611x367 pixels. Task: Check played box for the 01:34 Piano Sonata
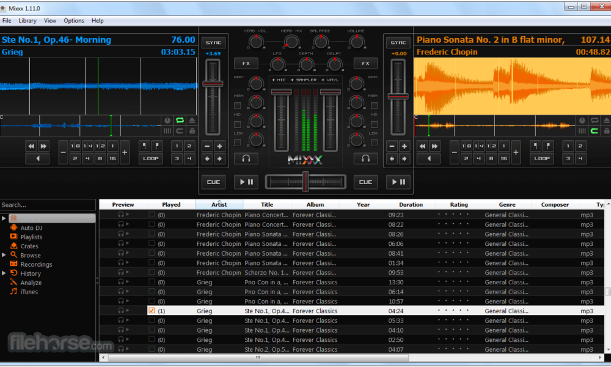152,262
